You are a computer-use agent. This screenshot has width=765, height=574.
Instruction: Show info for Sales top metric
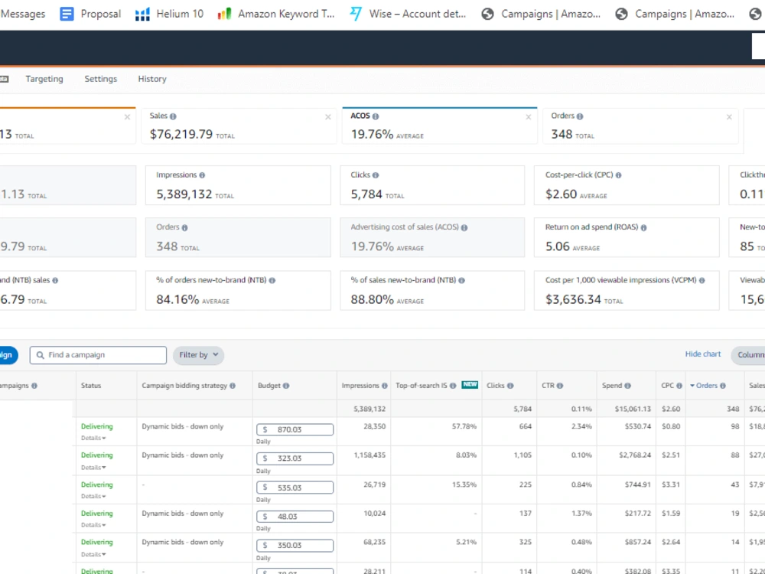[173, 116]
